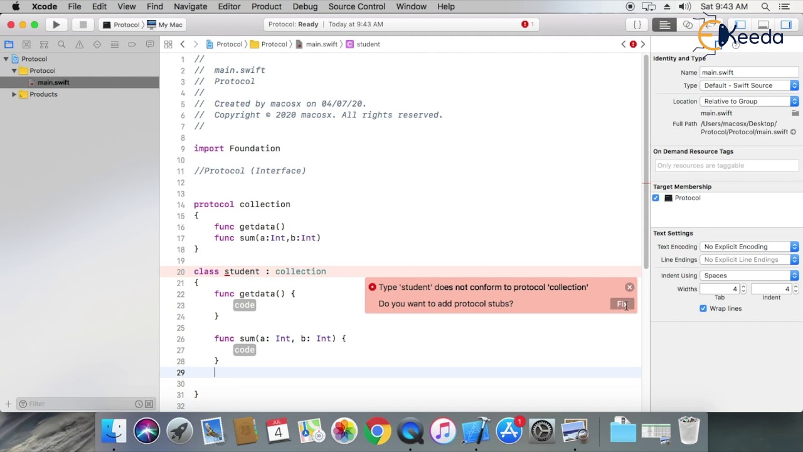This screenshot has height=452, width=803.
Task: Toggle the Debug area visibility
Action: (763, 25)
